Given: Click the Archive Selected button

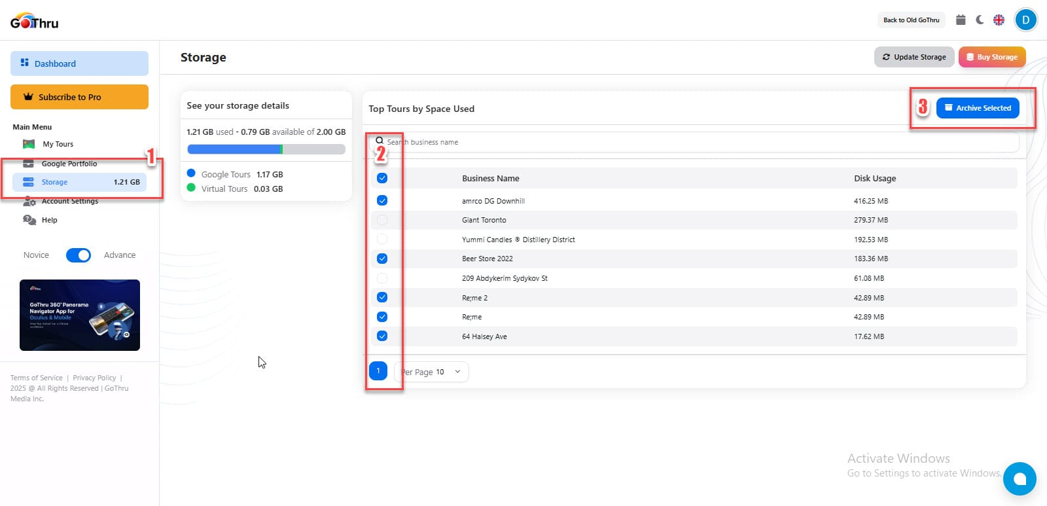Looking at the screenshot, I should tap(978, 108).
